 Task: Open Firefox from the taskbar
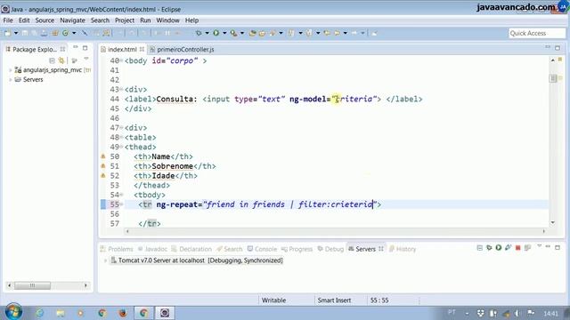point(123,313)
